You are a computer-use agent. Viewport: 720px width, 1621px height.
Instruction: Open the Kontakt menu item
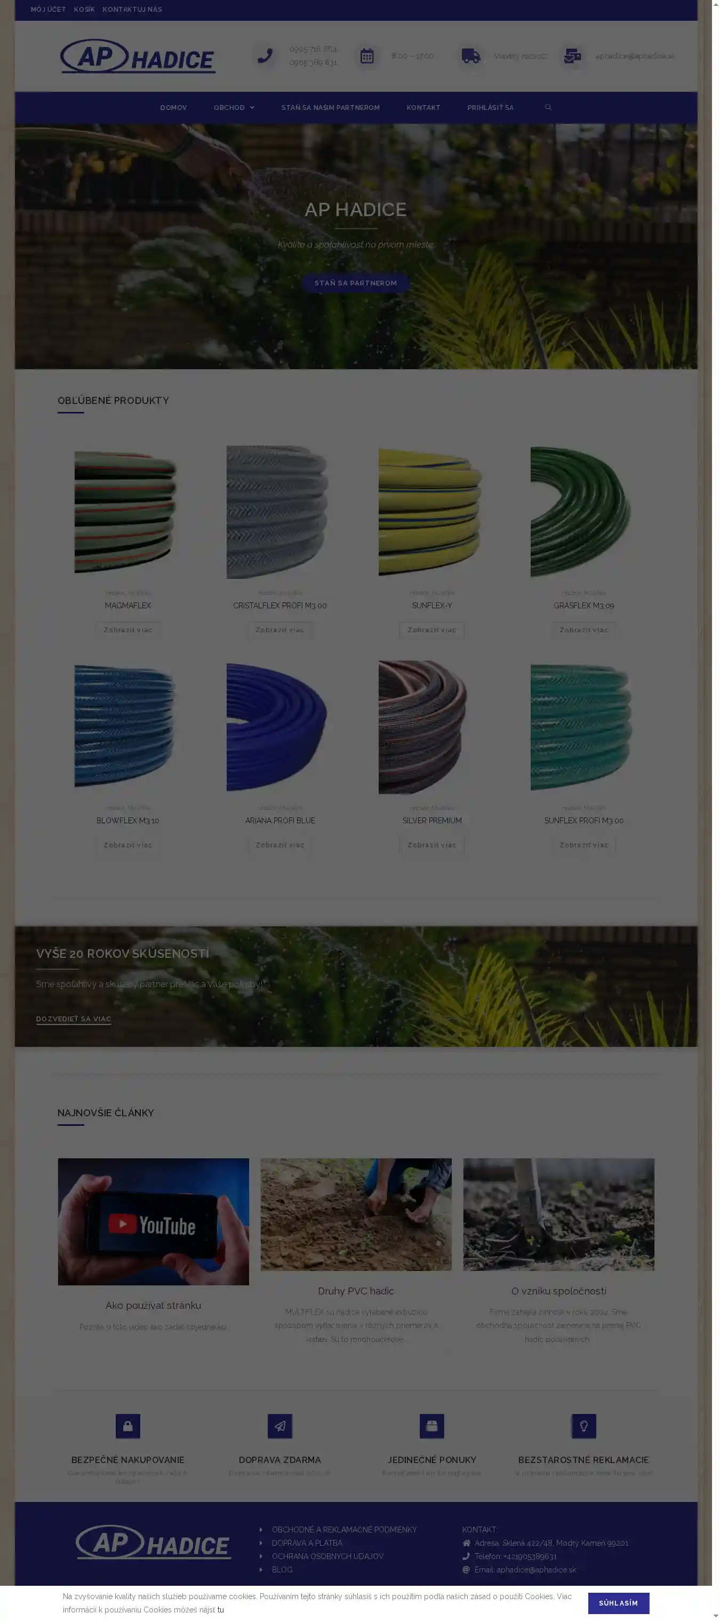point(423,108)
